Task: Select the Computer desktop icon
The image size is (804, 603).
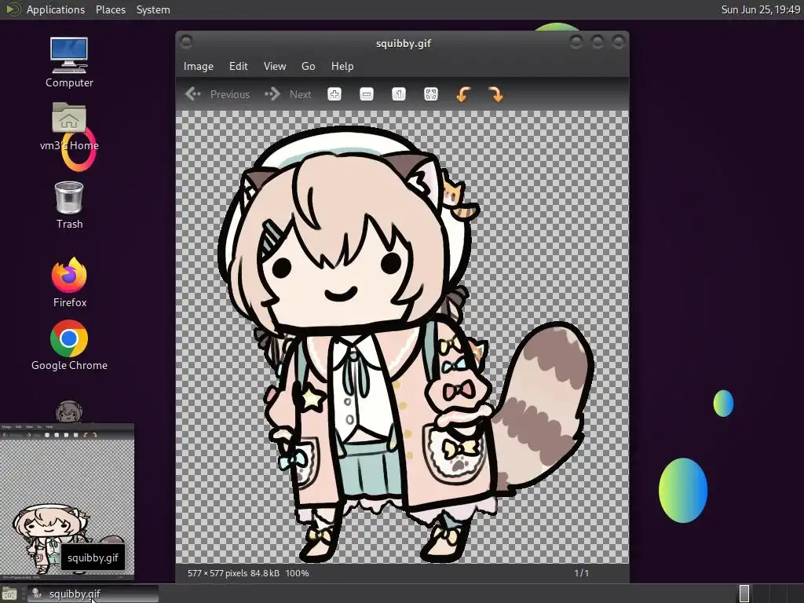Action: 69,63
